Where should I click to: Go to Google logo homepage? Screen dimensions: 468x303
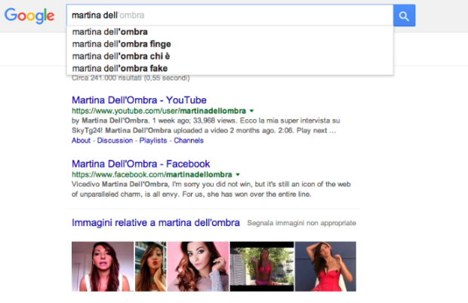29,16
